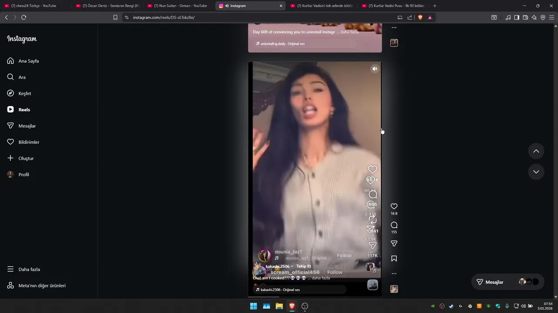The image size is (558, 313).
Task: Click Takip Et to follow kakashi.2506
Action: pyautogui.click(x=304, y=266)
